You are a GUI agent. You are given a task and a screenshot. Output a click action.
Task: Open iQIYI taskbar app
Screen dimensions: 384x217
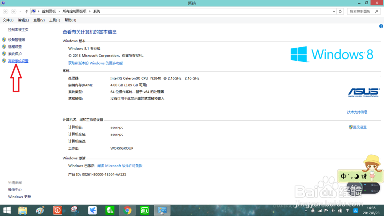click(145, 210)
